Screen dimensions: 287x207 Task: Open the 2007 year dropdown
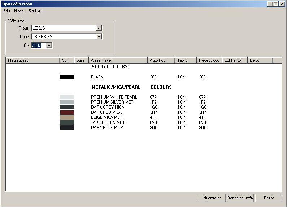[49, 46]
